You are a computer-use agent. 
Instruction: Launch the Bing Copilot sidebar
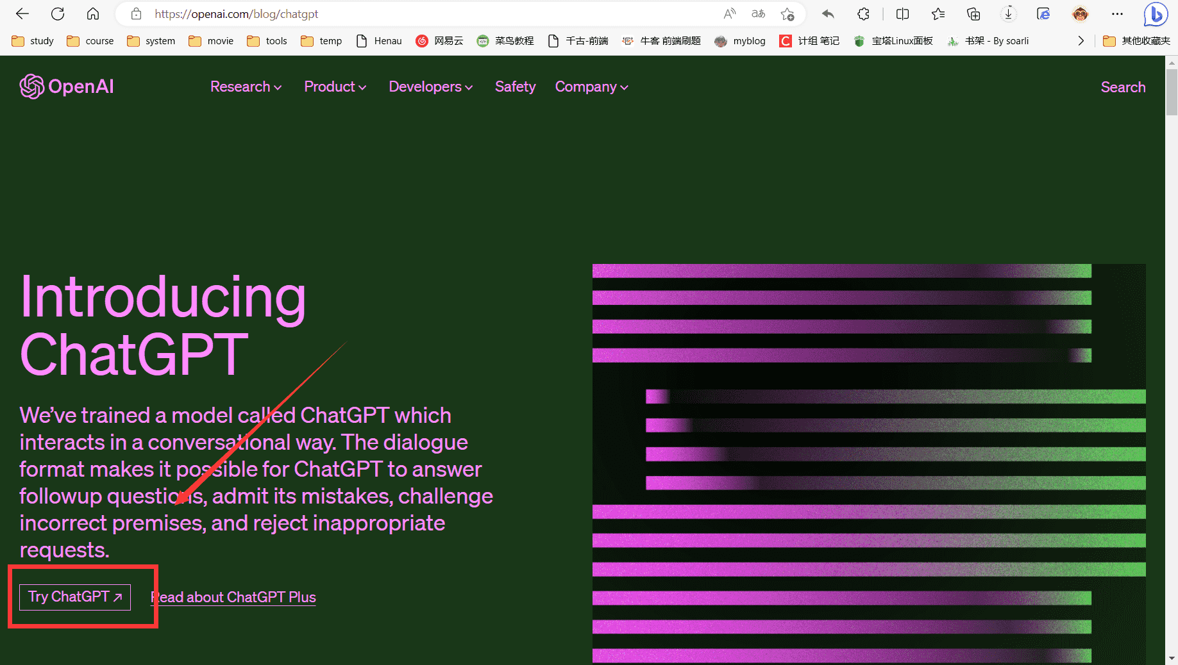1156,14
